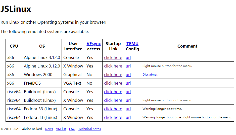The height and width of the screenshot is (135, 236).
Task: Start Fedora 33 X Window via 'click here'
Action: coord(113,118)
